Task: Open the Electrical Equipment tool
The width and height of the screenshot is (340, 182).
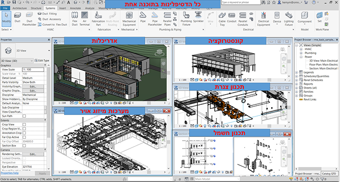Action: click(263, 19)
